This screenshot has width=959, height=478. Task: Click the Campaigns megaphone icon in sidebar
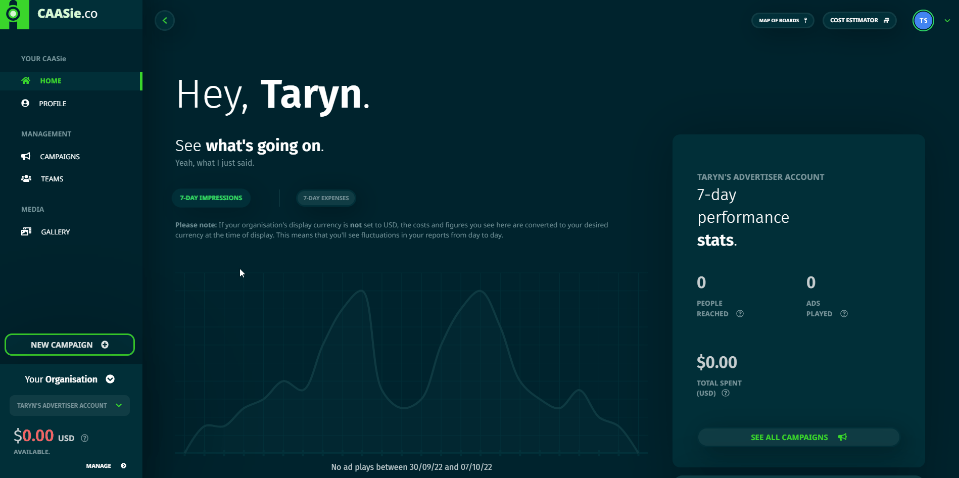pyautogui.click(x=26, y=156)
